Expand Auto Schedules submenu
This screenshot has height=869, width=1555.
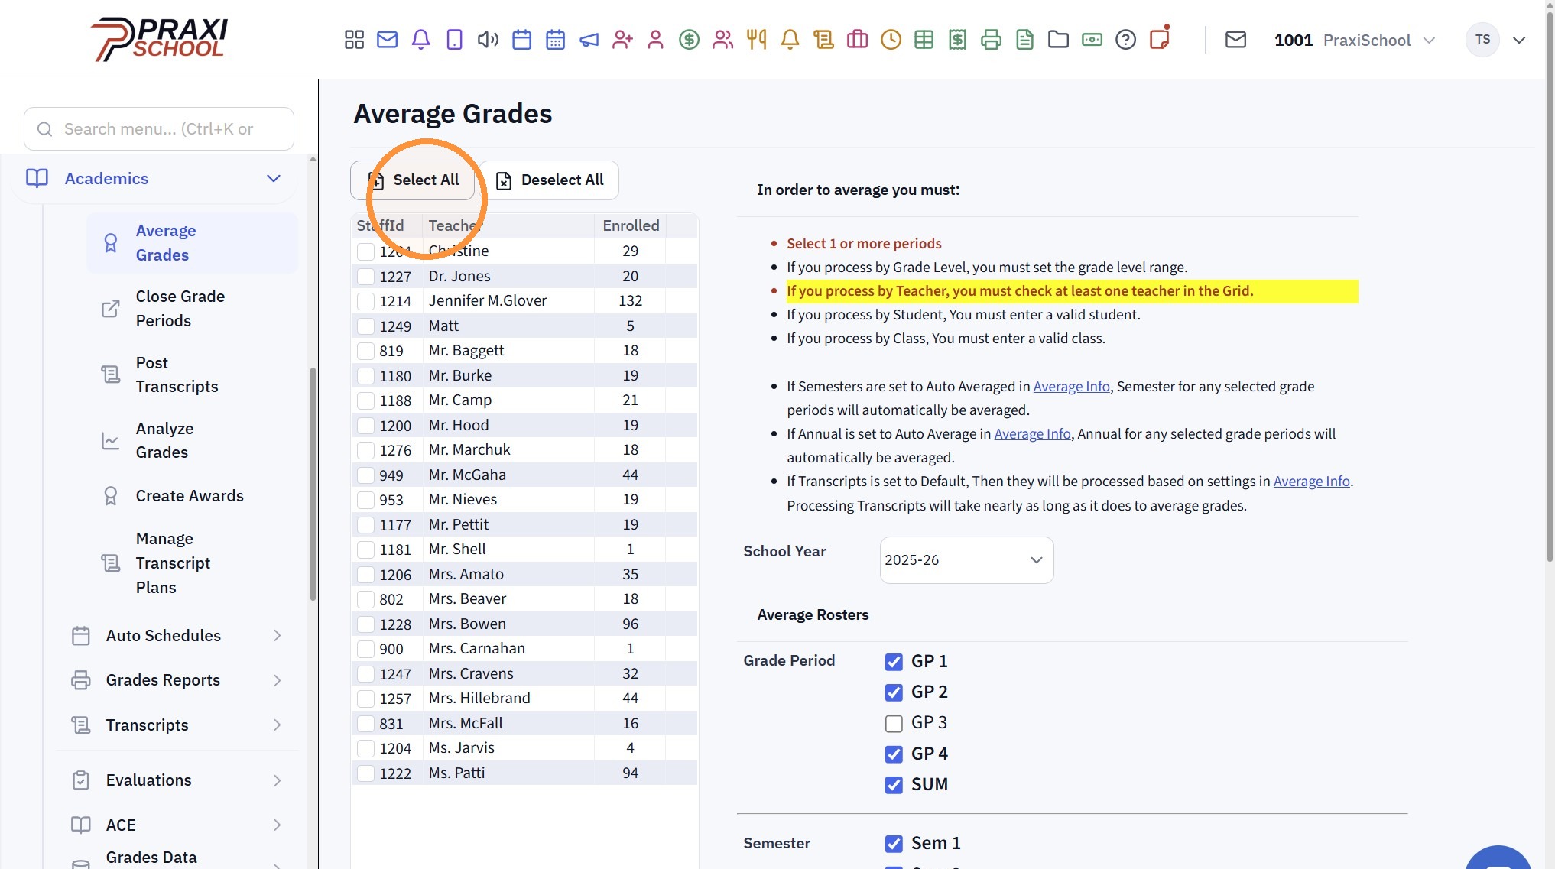click(x=278, y=636)
